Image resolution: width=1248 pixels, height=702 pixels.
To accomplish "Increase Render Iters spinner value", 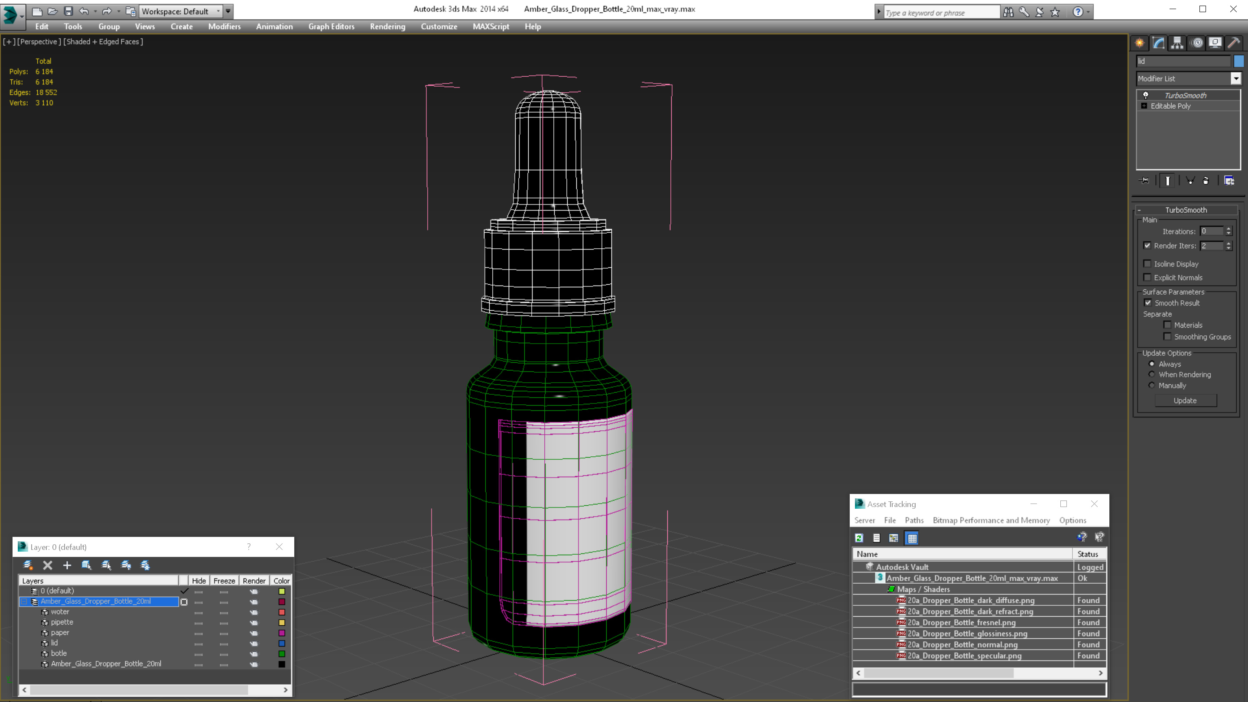I will point(1228,243).
